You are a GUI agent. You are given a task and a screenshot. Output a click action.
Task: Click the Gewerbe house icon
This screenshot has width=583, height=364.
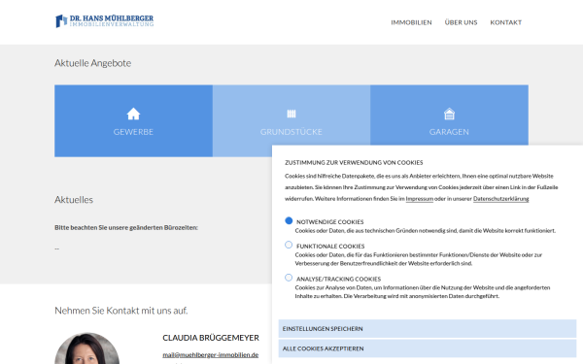coord(133,114)
